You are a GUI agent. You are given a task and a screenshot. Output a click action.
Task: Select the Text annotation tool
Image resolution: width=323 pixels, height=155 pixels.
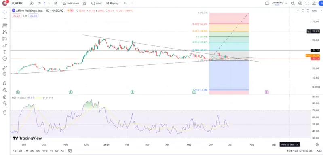pyautogui.click(x=5, y=52)
